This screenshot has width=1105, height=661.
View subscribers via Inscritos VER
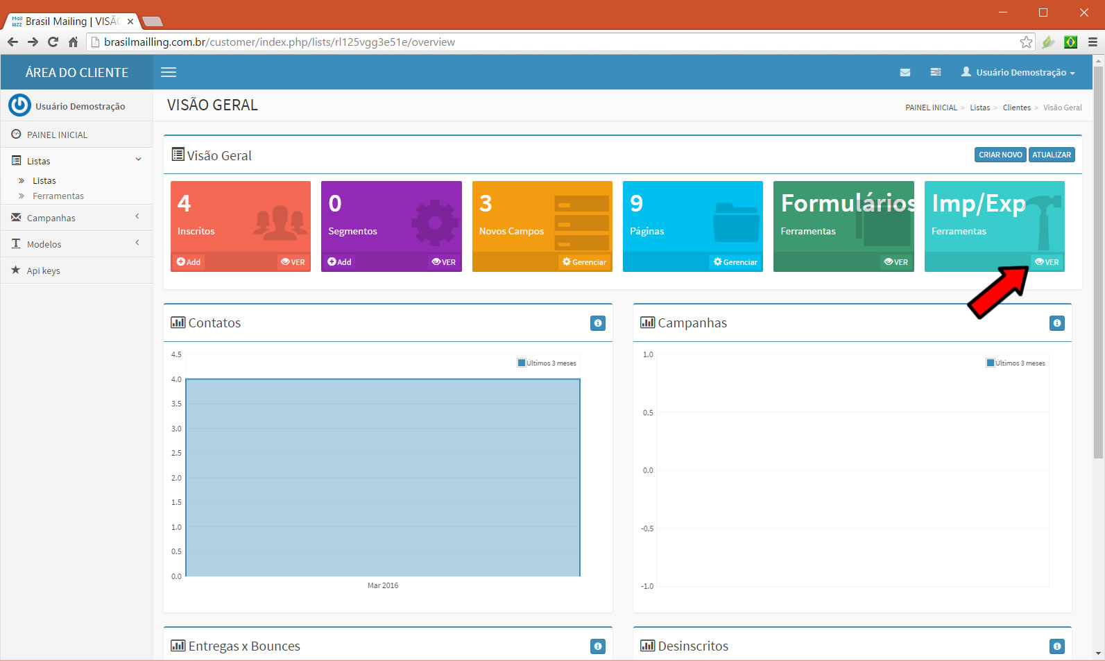coord(293,262)
